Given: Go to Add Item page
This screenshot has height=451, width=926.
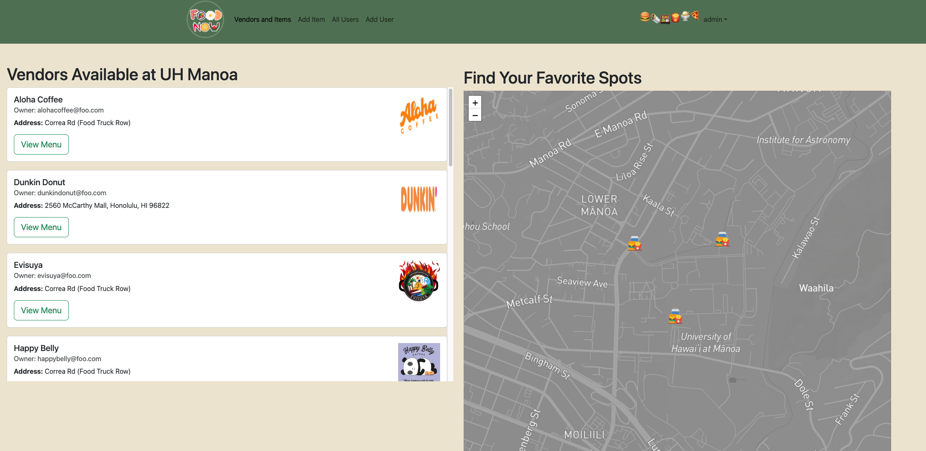Looking at the screenshot, I should [311, 19].
